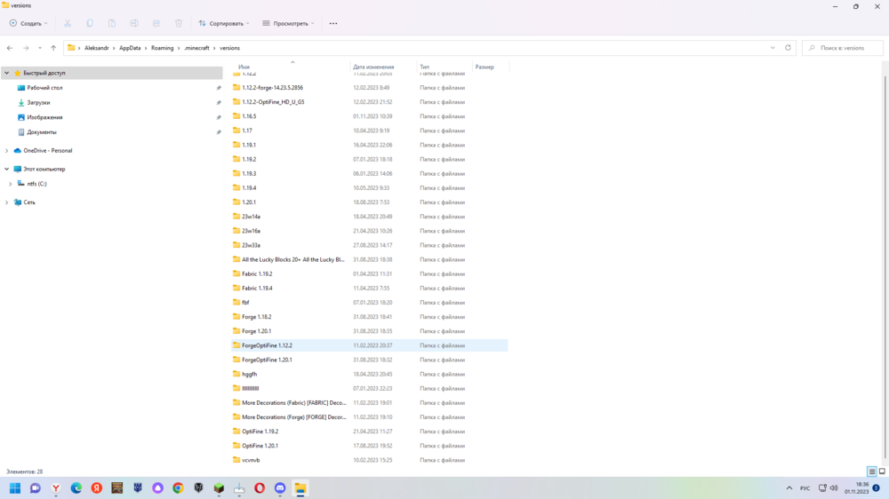Expand the Сеть node
The height and width of the screenshot is (499, 889).
click(7, 202)
